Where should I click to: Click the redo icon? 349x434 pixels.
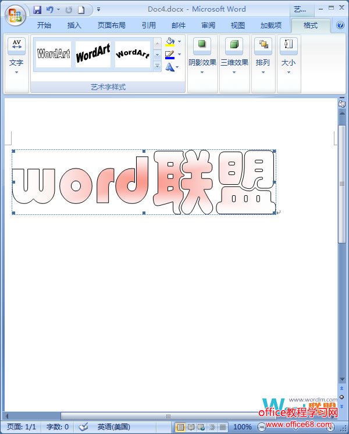(69, 10)
